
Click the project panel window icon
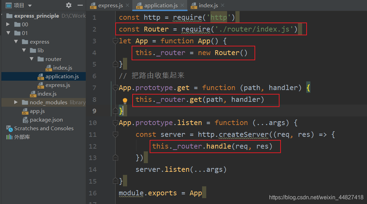coord(9,5)
